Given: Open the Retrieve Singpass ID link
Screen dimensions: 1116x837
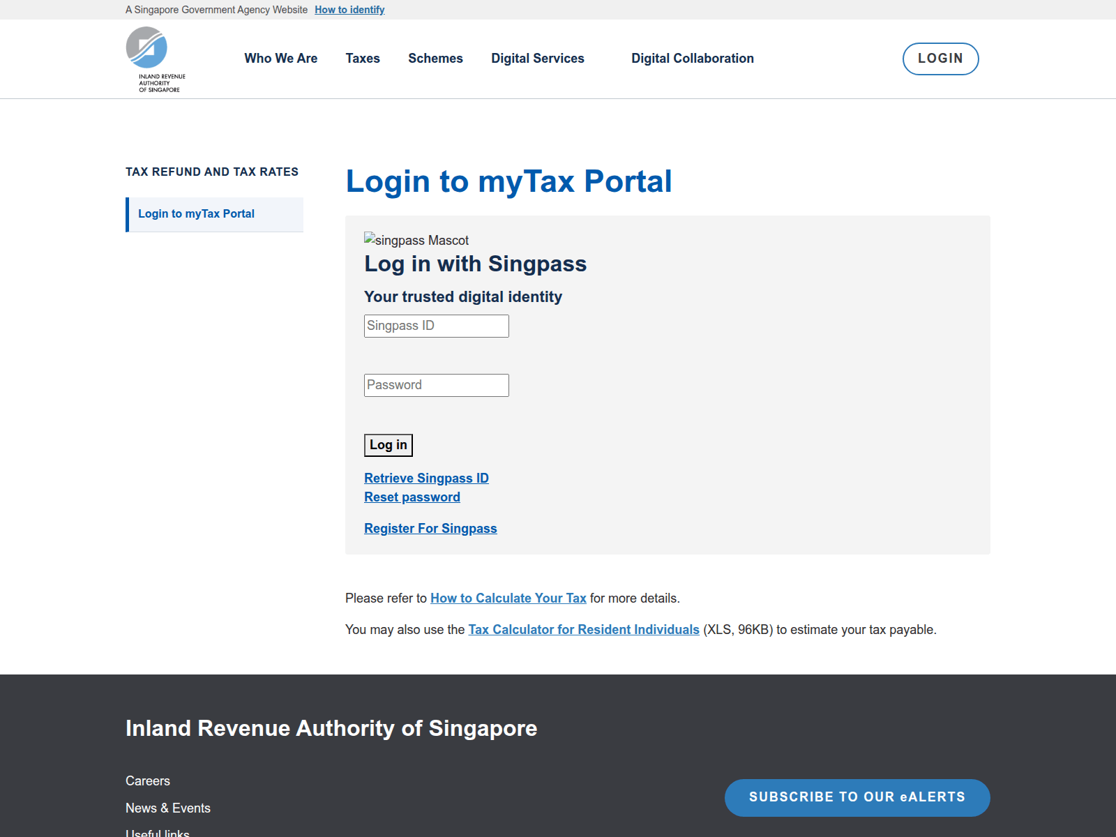Looking at the screenshot, I should (x=426, y=478).
